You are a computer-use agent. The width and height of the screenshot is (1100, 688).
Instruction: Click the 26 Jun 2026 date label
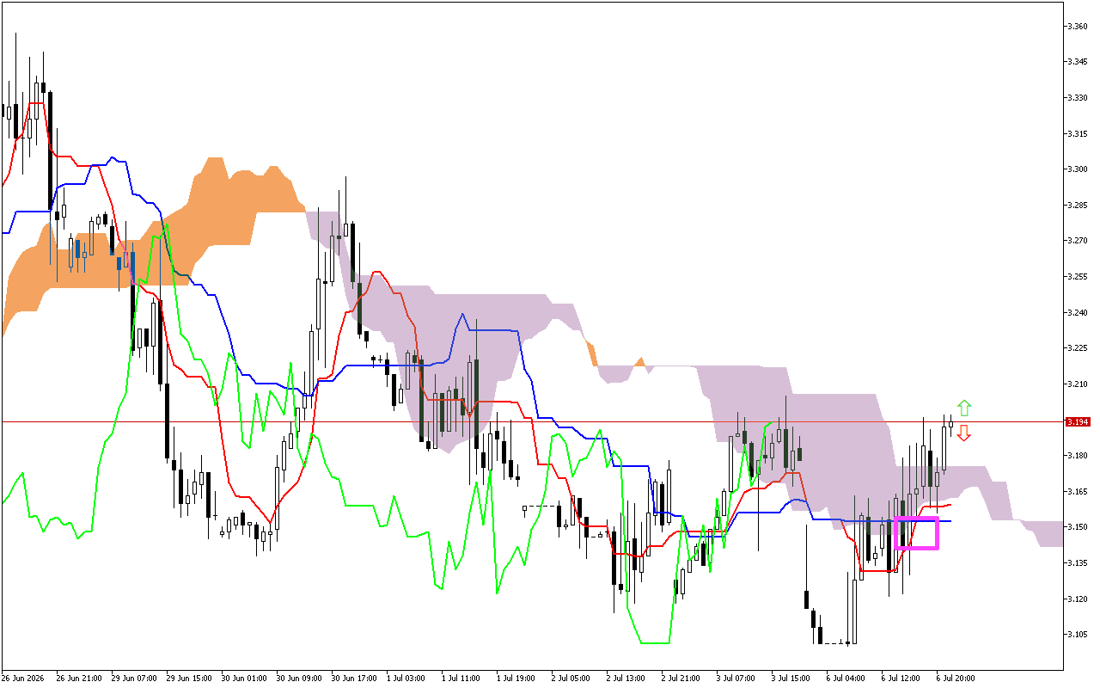23,678
